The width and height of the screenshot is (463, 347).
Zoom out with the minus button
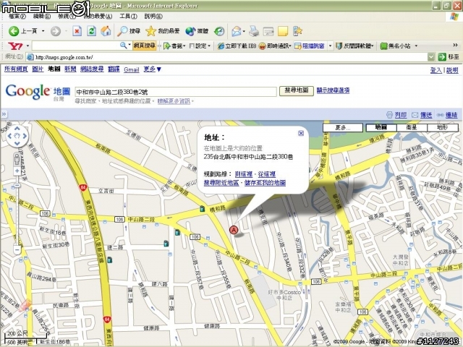pos(17,250)
